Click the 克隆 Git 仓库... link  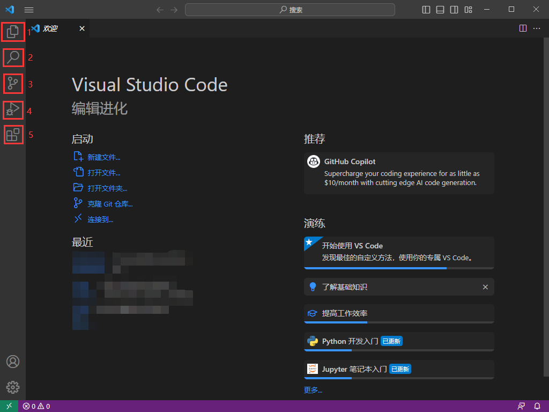[x=110, y=204]
